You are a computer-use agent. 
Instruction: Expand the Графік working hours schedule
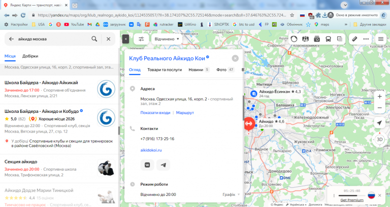click(x=231, y=194)
